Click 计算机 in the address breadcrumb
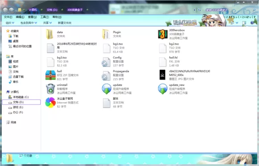Viewport: 259px width, 166px height. tap(33, 10)
